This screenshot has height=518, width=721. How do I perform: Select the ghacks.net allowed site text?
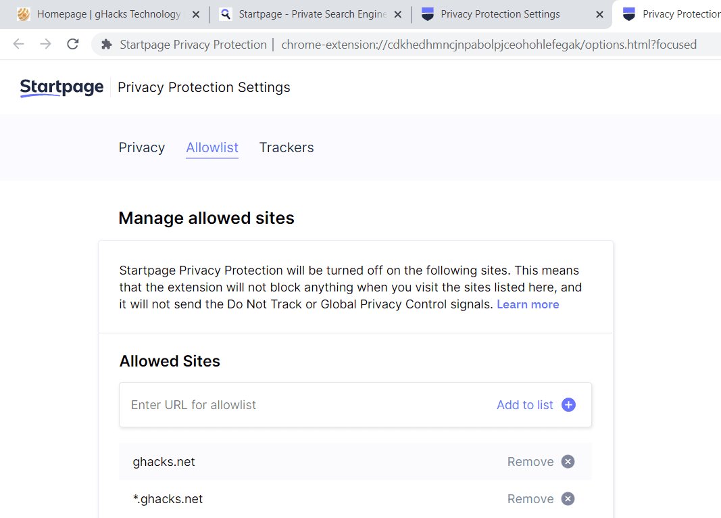164,462
